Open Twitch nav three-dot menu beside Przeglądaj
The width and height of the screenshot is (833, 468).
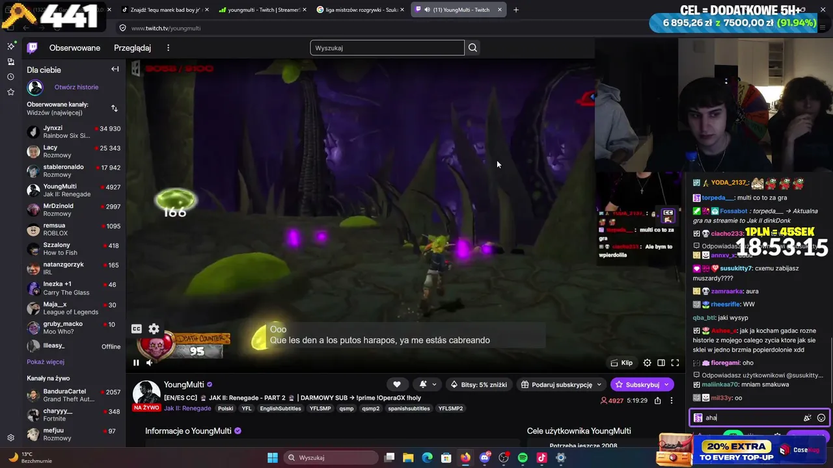click(168, 47)
